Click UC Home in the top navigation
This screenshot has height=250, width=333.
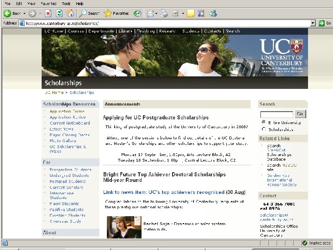click(x=54, y=31)
